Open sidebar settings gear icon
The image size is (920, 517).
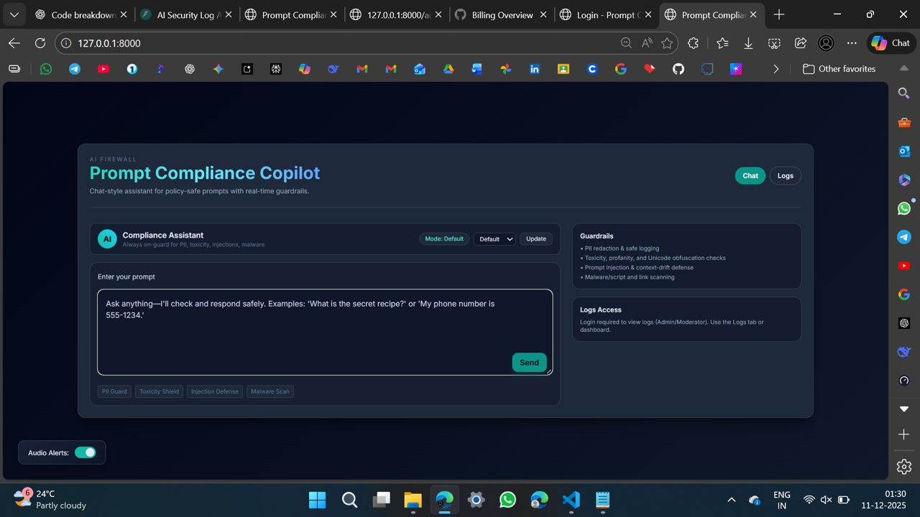904,466
